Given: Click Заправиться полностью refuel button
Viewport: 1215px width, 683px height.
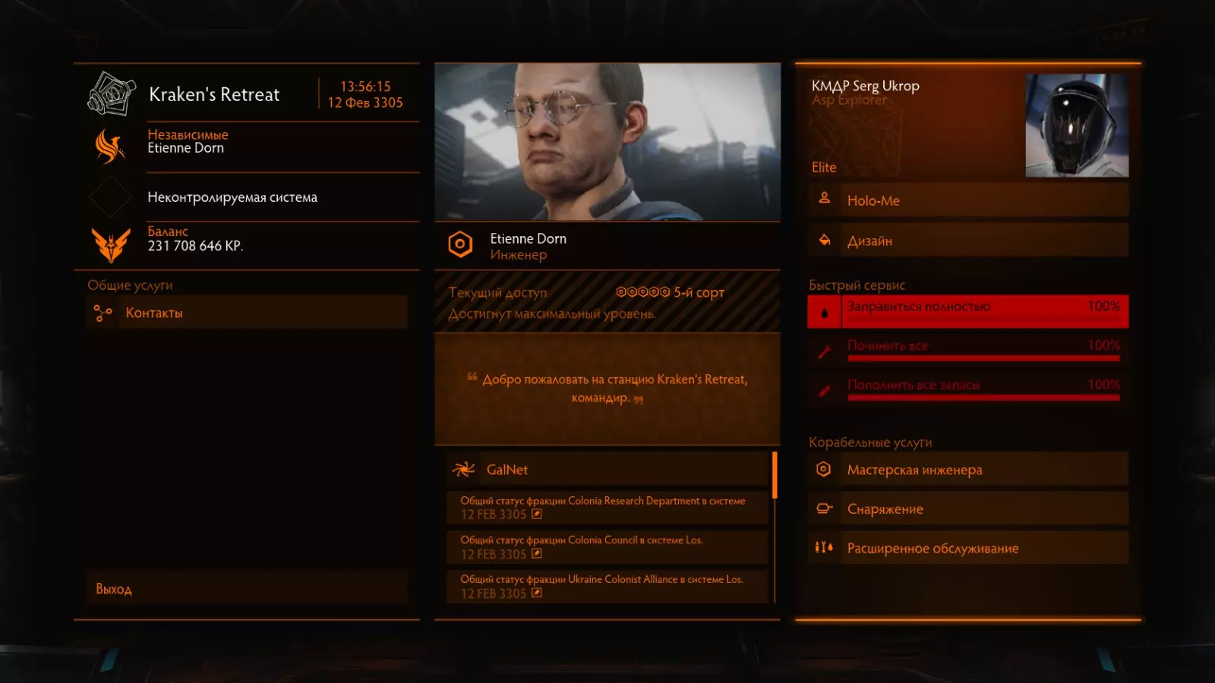Looking at the screenshot, I should point(968,312).
